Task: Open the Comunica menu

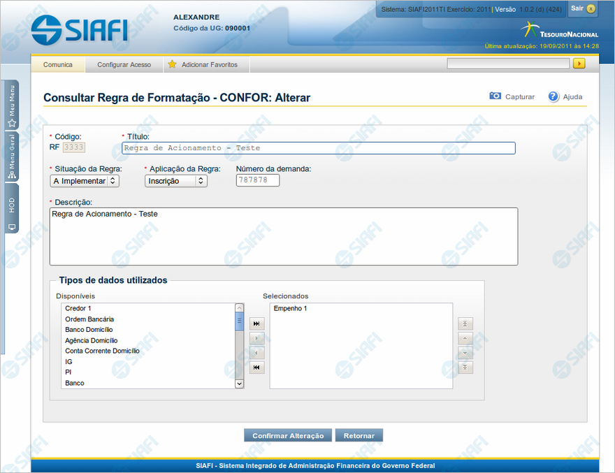Action: (58, 64)
